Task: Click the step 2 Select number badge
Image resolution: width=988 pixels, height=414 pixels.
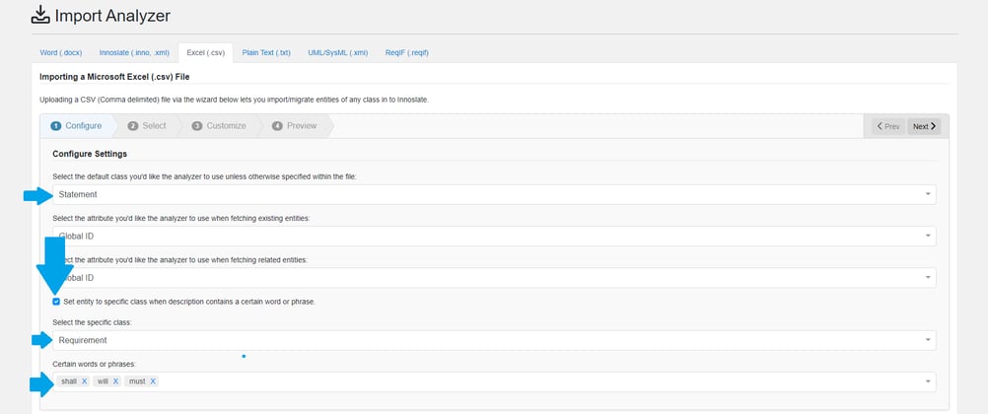Action: tap(133, 126)
